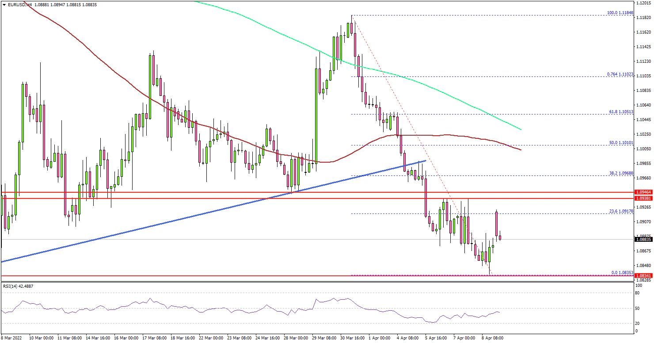Screen dimensions: 654x343
Task: Select the 50.0 Fibonacci level label
Action: tap(620, 143)
